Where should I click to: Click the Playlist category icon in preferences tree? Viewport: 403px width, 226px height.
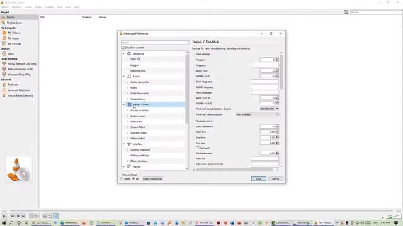tap(129, 166)
